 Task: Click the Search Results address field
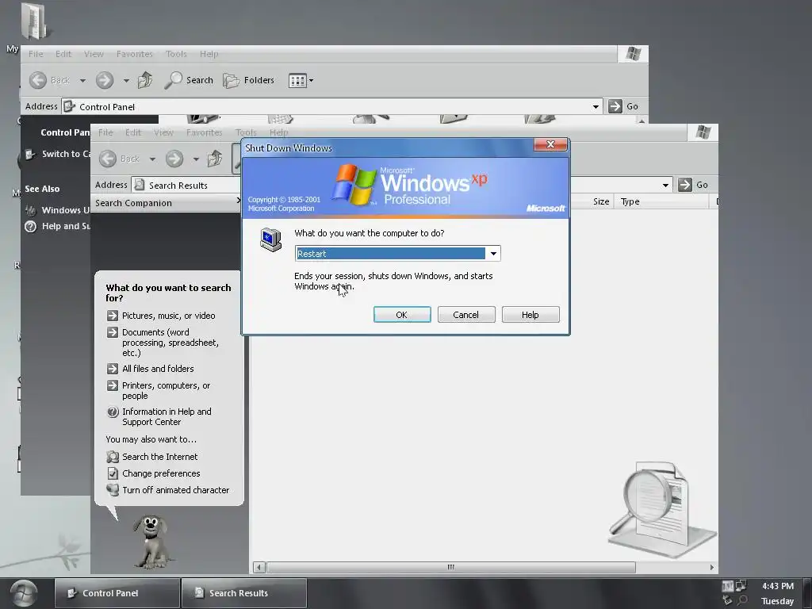[x=186, y=185]
